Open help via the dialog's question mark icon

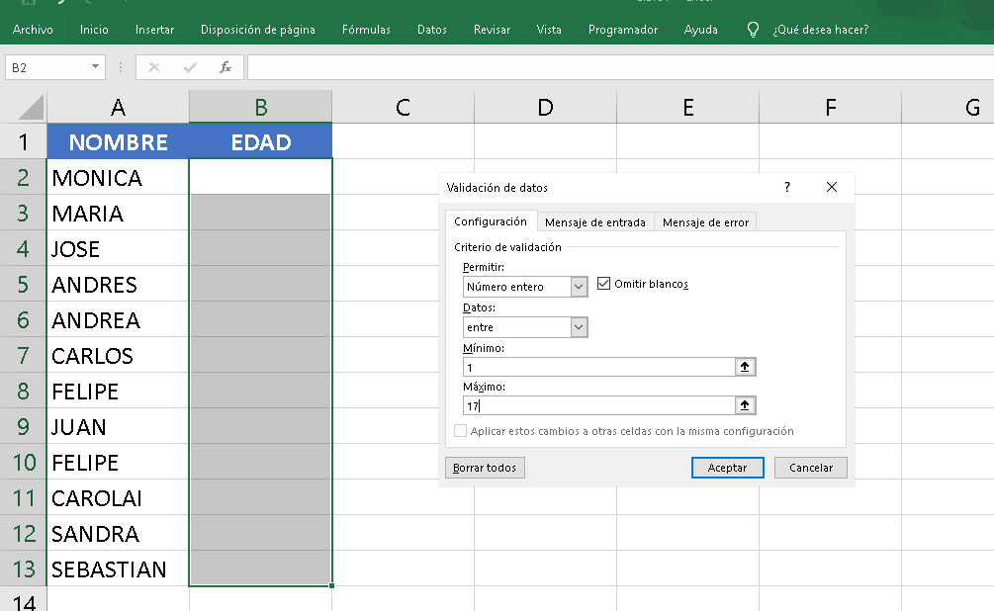point(786,187)
